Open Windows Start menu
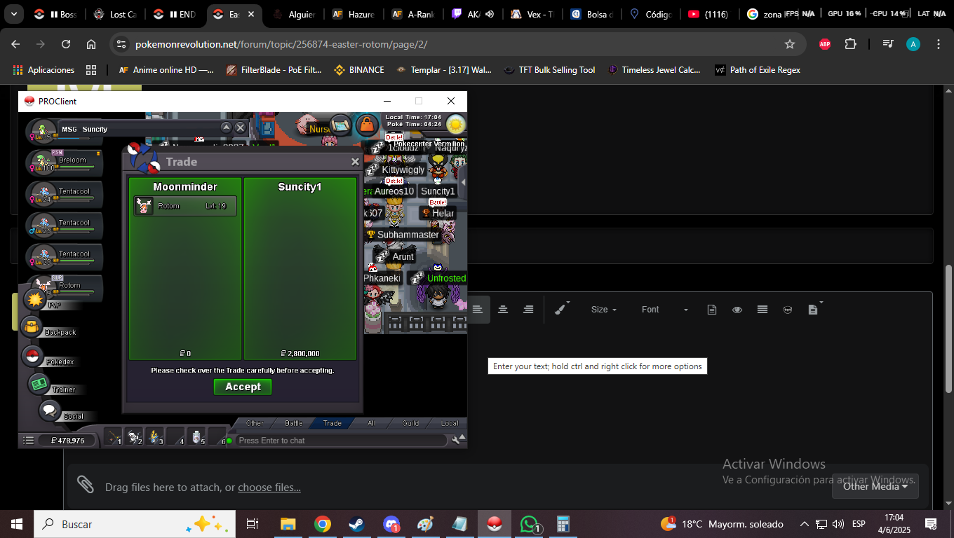The width and height of the screenshot is (954, 538). (x=16, y=524)
